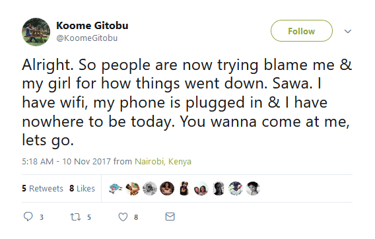Open third liker avatar, grey sketch

click(x=150, y=189)
